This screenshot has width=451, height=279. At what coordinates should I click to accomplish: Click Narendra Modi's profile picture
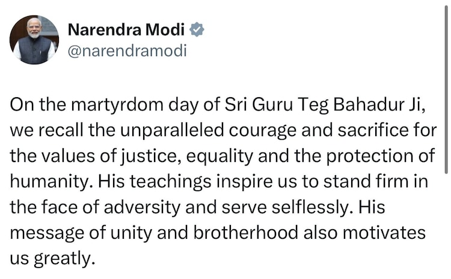[x=34, y=40]
